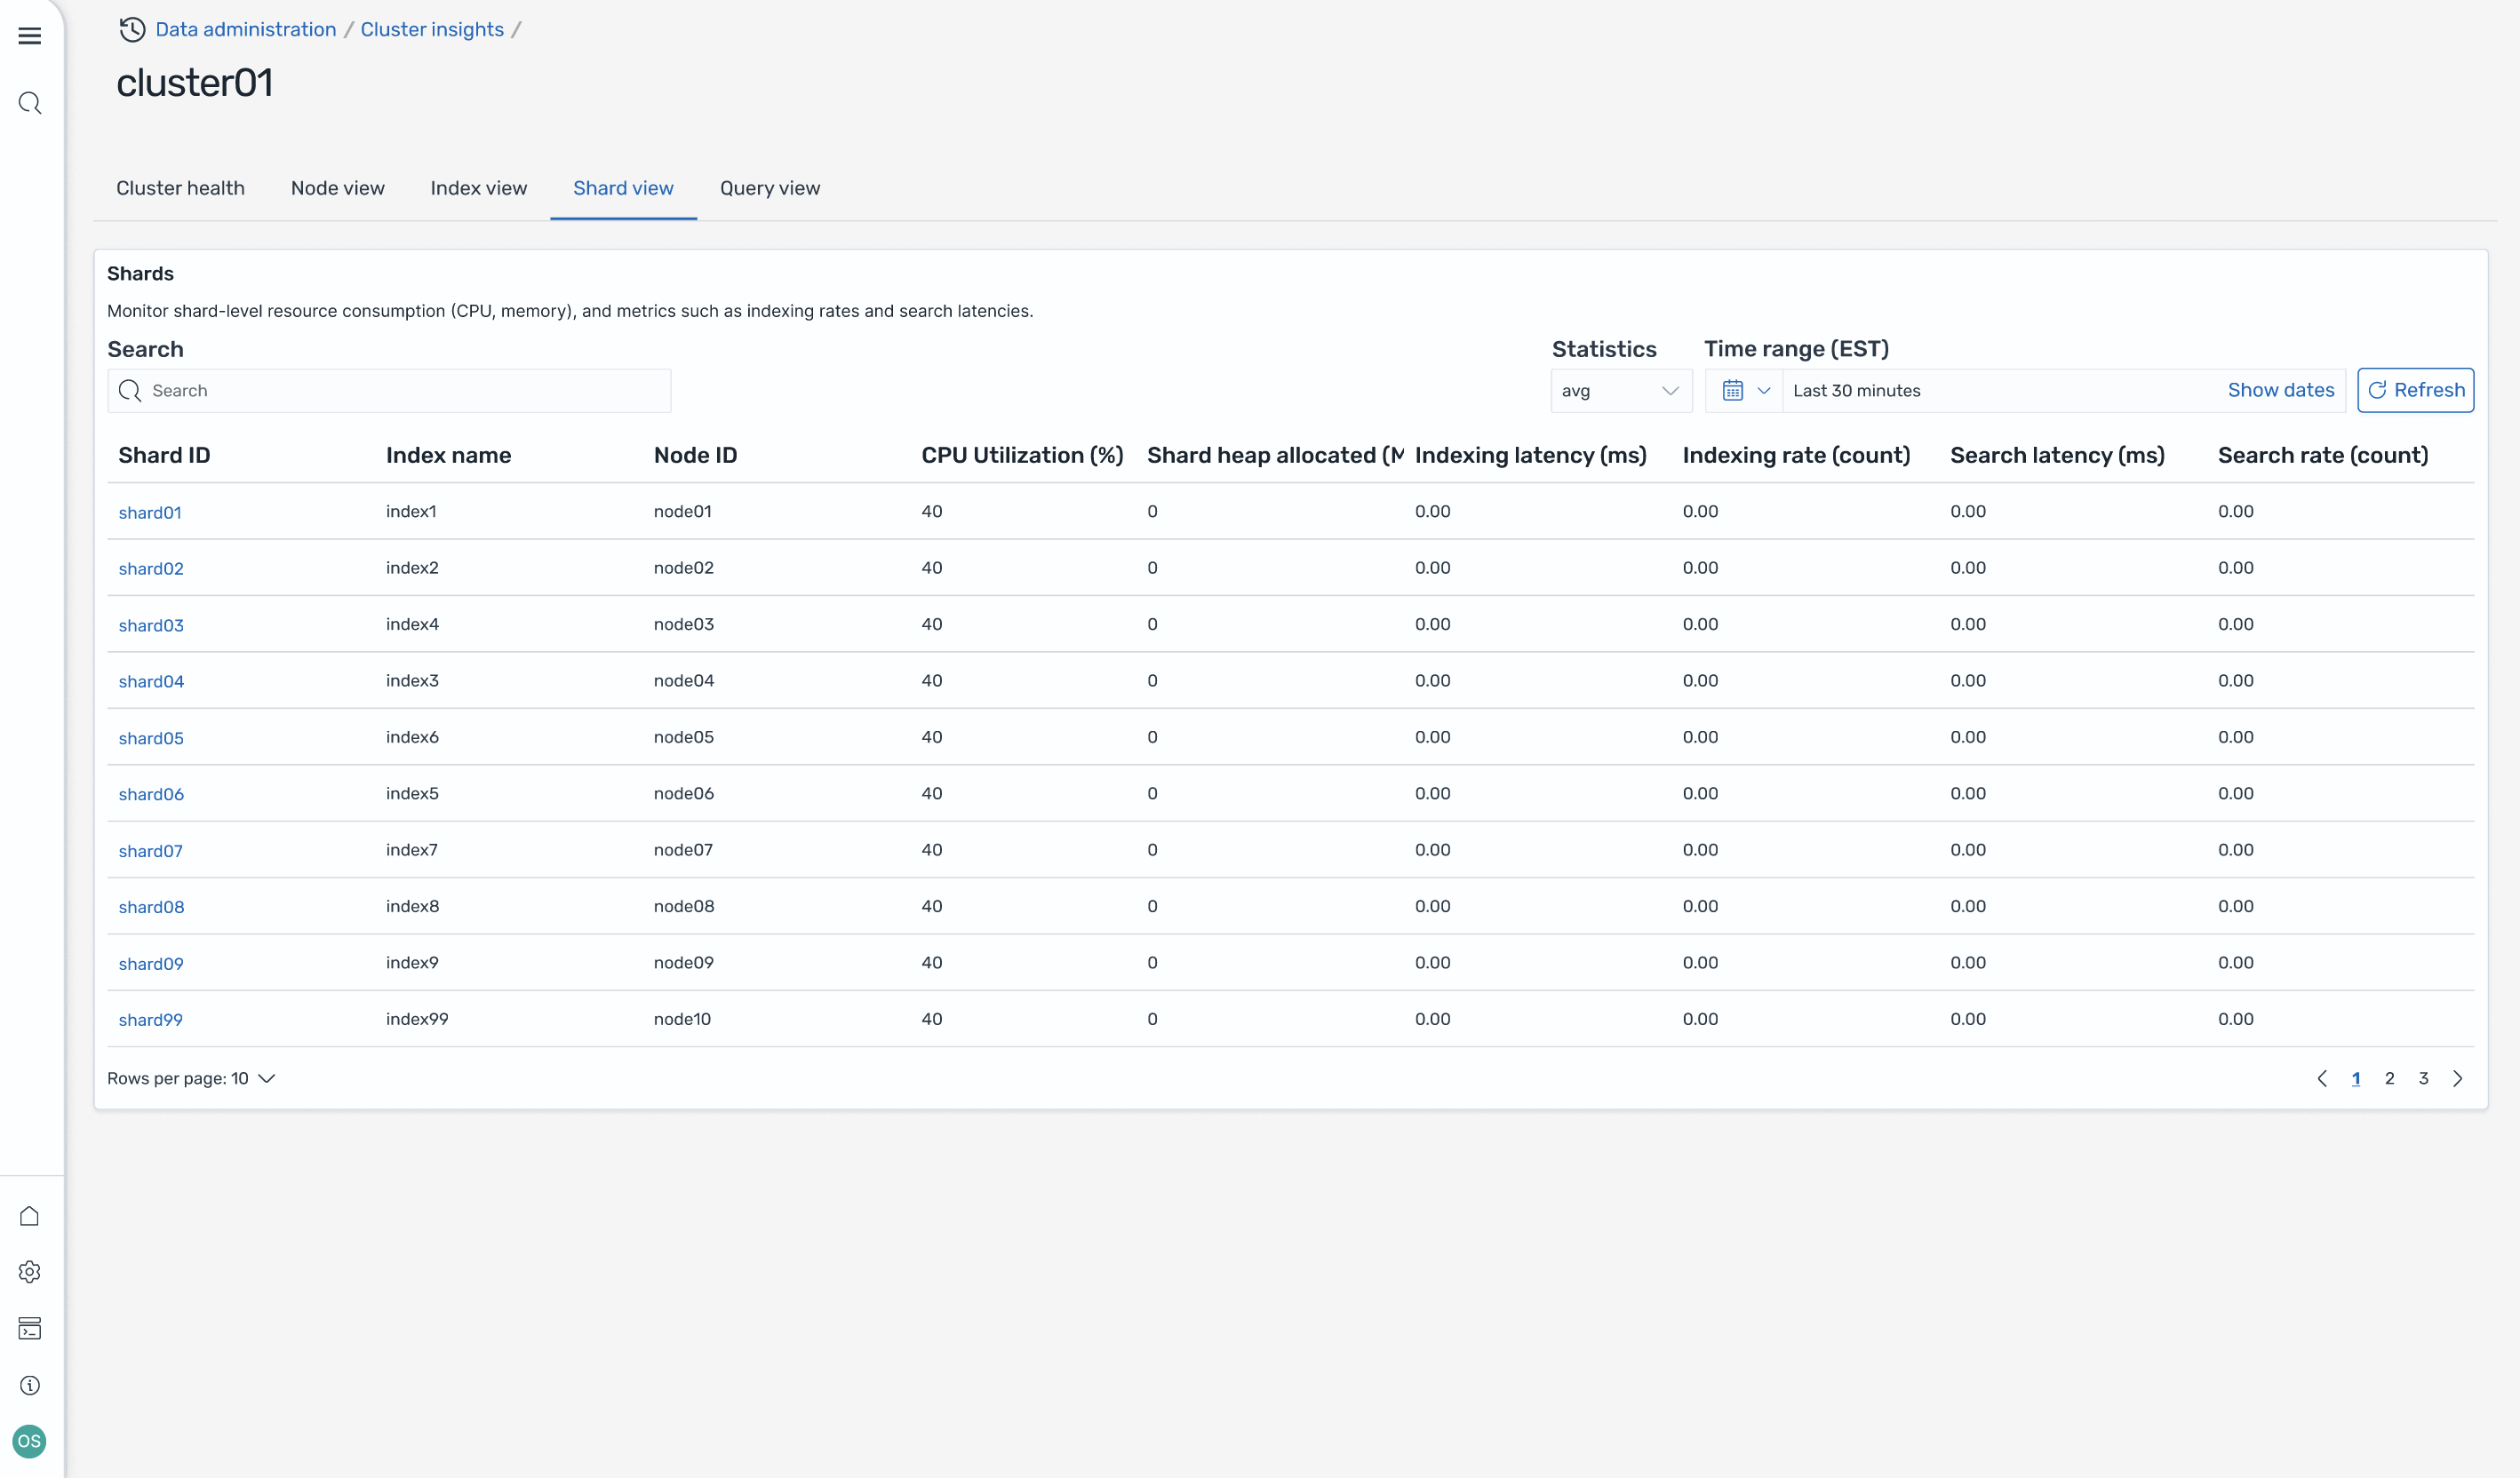Open the shard05 link

coord(151,738)
